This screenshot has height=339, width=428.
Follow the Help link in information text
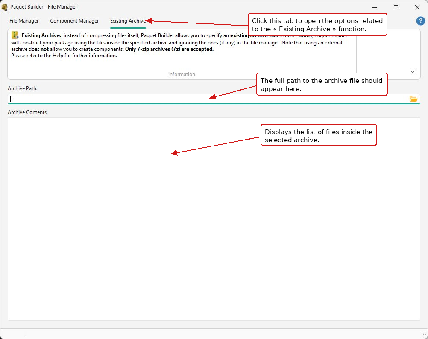58,56
